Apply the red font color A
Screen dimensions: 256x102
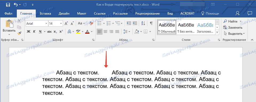pyautogui.click(x=87, y=32)
